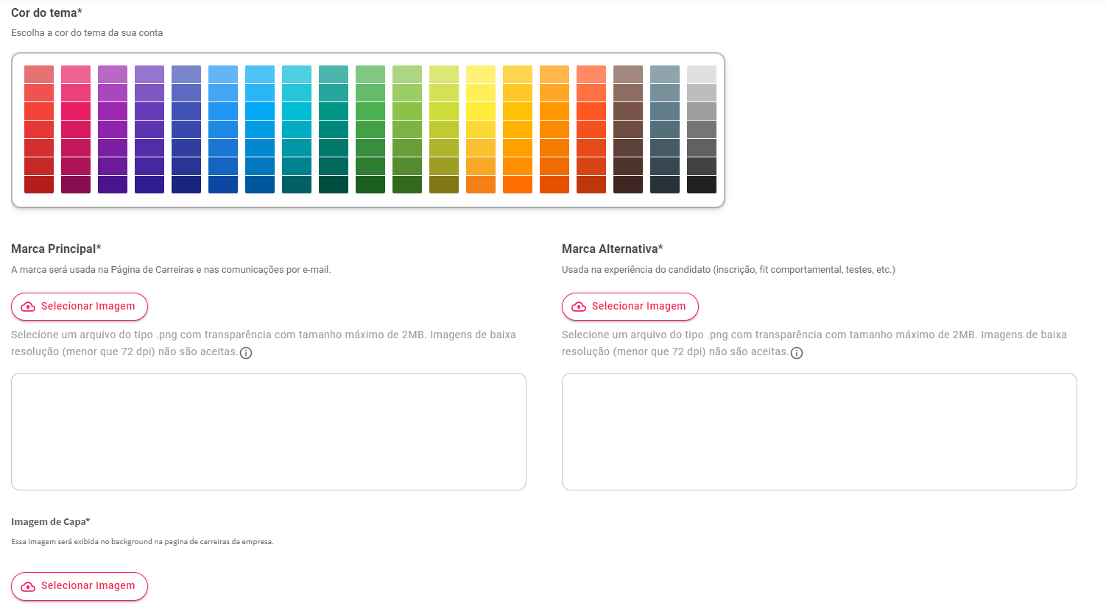The image size is (1106, 614).
Task: Choose the lightest purple theme swatch
Action: click(113, 74)
